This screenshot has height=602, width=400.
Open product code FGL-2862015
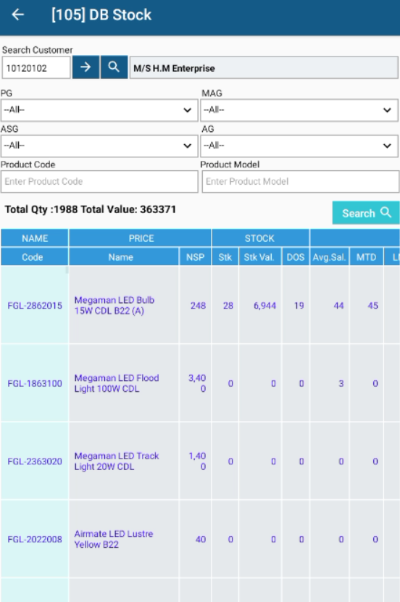[x=35, y=306]
